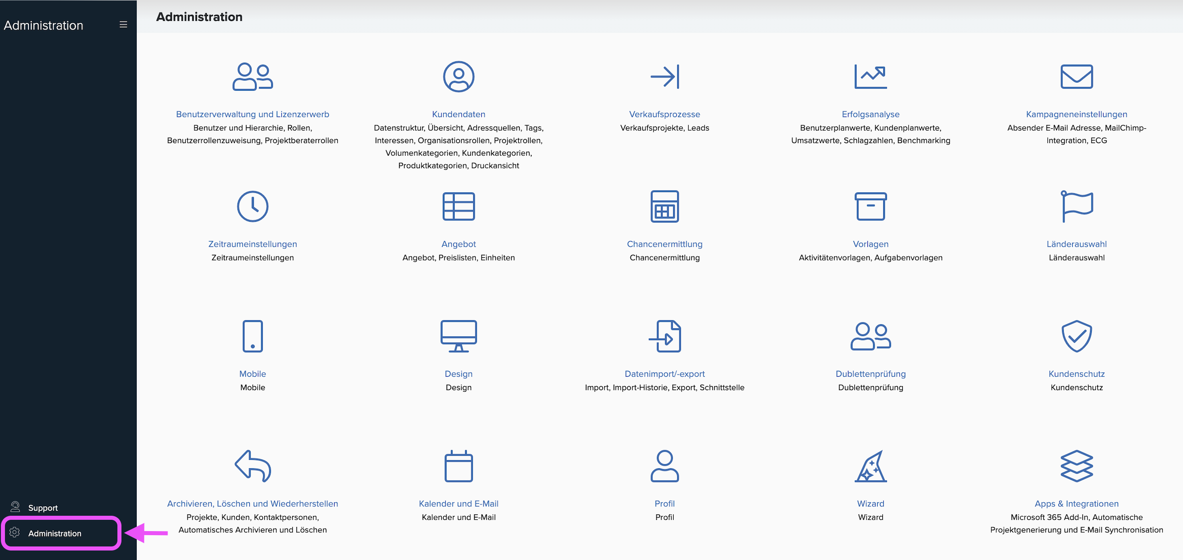This screenshot has height=560, width=1183.
Task: Click the Benutzerverwaltung two-users icon
Action: click(252, 77)
